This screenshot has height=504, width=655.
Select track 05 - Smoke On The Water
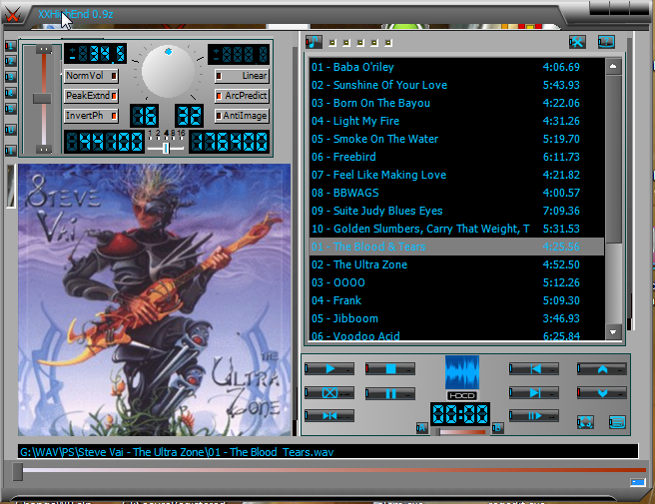[x=456, y=139]
